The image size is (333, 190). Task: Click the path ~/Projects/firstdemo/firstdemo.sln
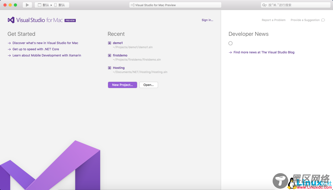[137, 60]
